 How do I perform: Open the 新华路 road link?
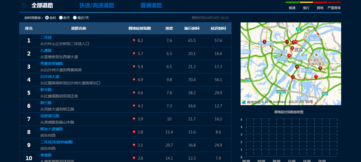pos(46,90)
